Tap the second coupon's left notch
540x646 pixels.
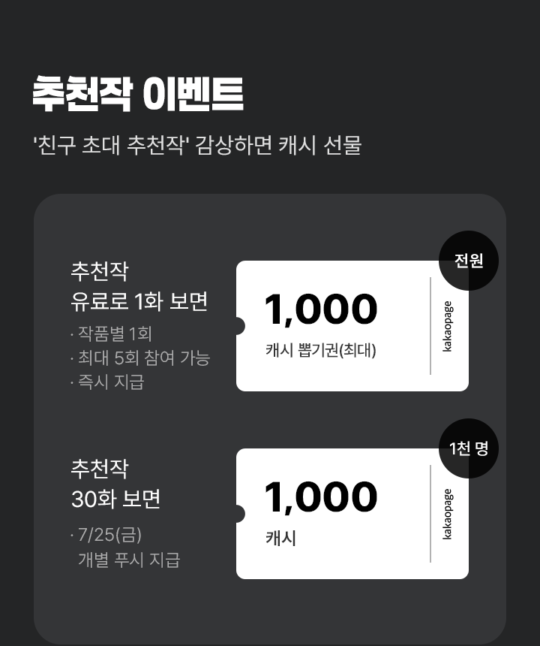pyautogui.click(x=240, y=514)
